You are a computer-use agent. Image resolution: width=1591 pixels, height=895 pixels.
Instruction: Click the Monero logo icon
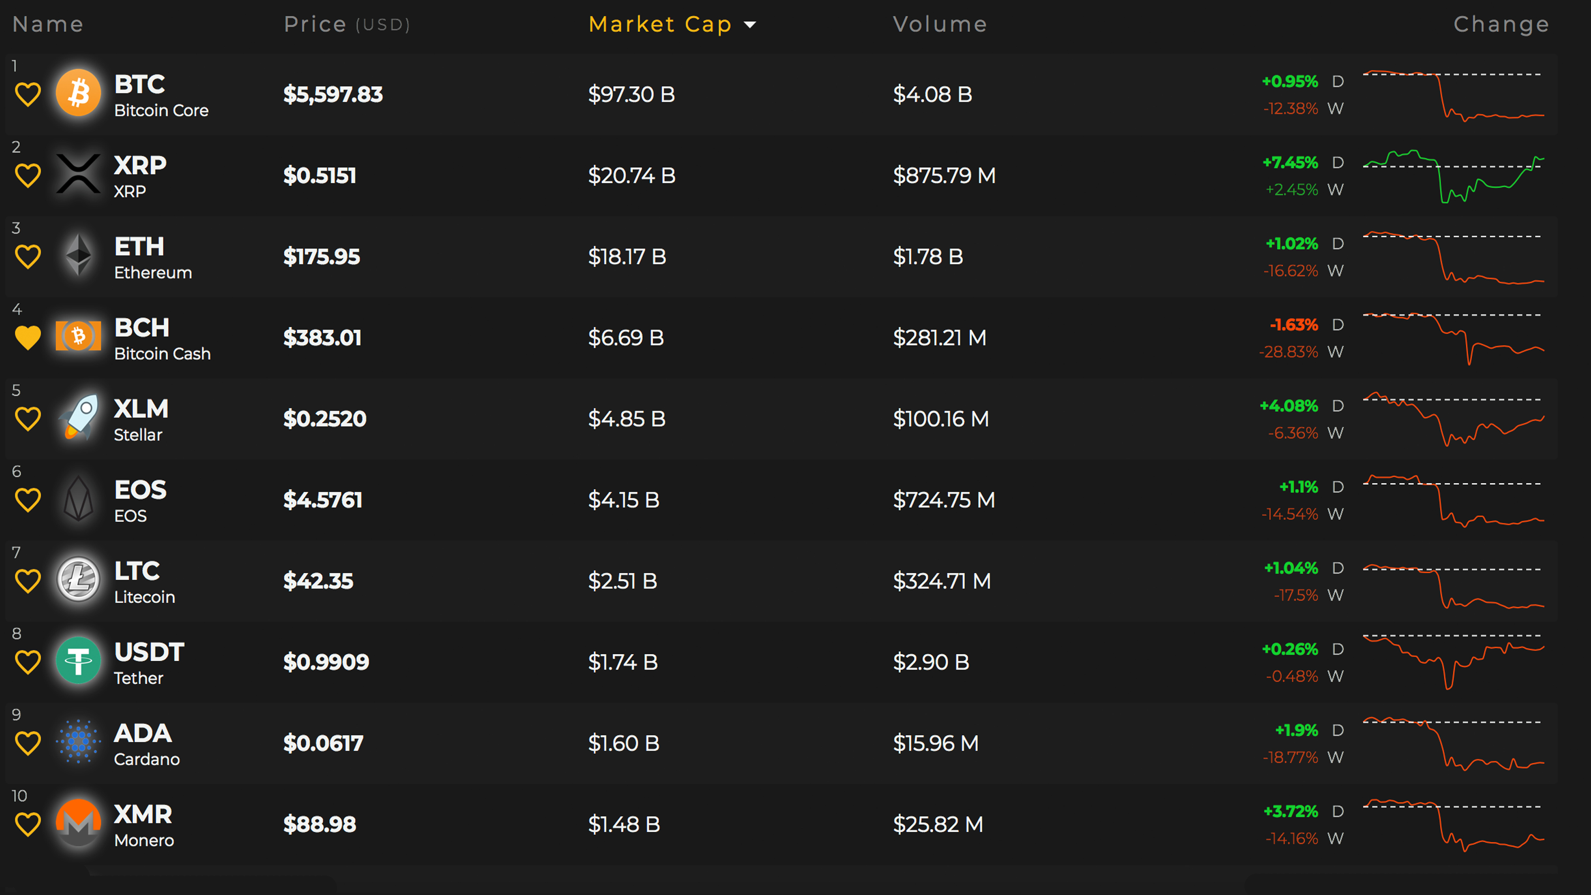(79, 823)
